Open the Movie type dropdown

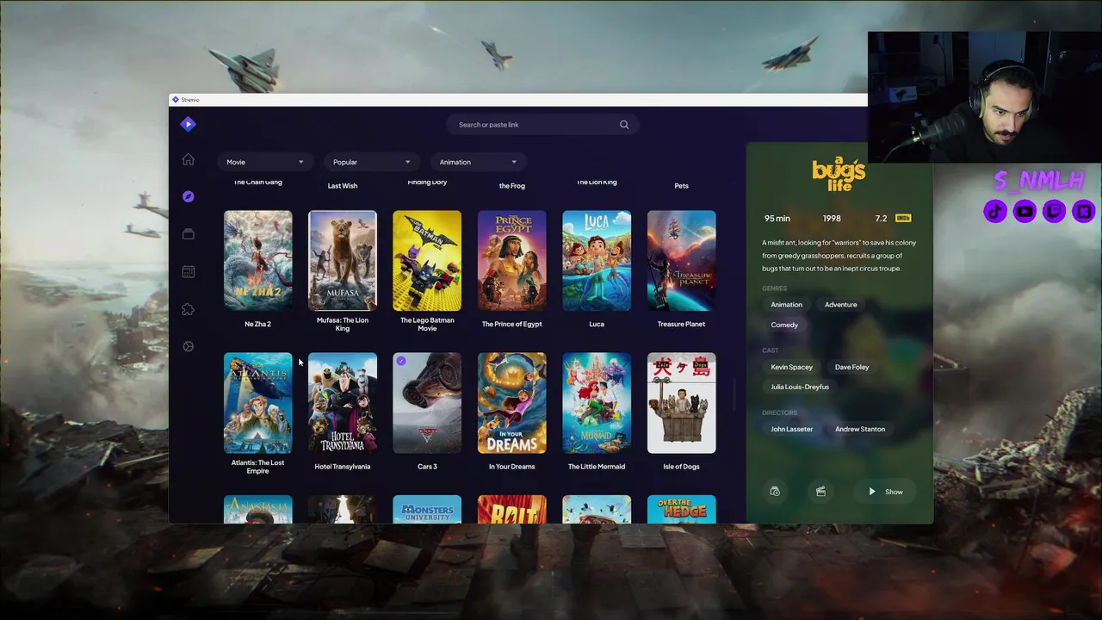point(265,162)
